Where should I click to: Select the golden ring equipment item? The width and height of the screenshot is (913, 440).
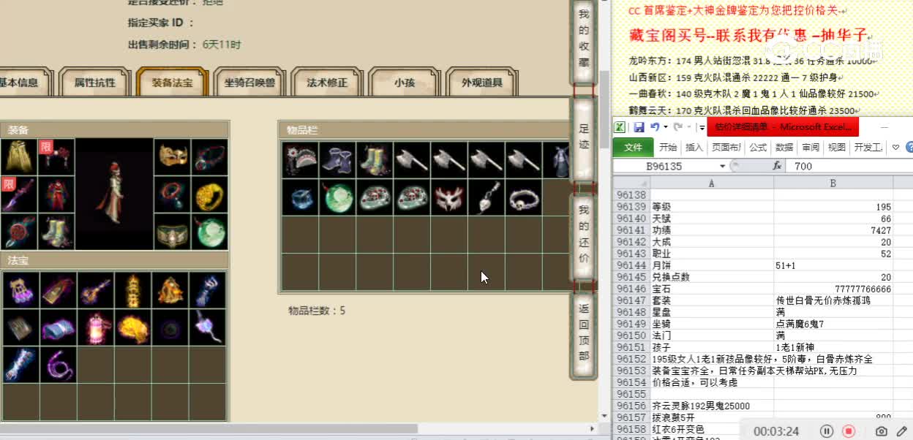210,194
